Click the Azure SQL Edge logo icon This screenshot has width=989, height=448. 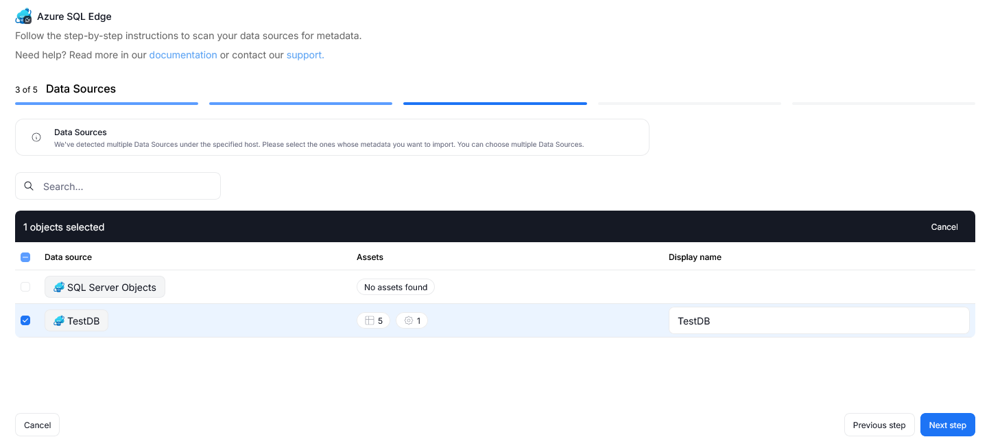pyautogui.click(x=23, y=16)
